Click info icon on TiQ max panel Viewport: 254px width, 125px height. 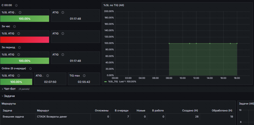pyautogui.click(x=84, y=76)
